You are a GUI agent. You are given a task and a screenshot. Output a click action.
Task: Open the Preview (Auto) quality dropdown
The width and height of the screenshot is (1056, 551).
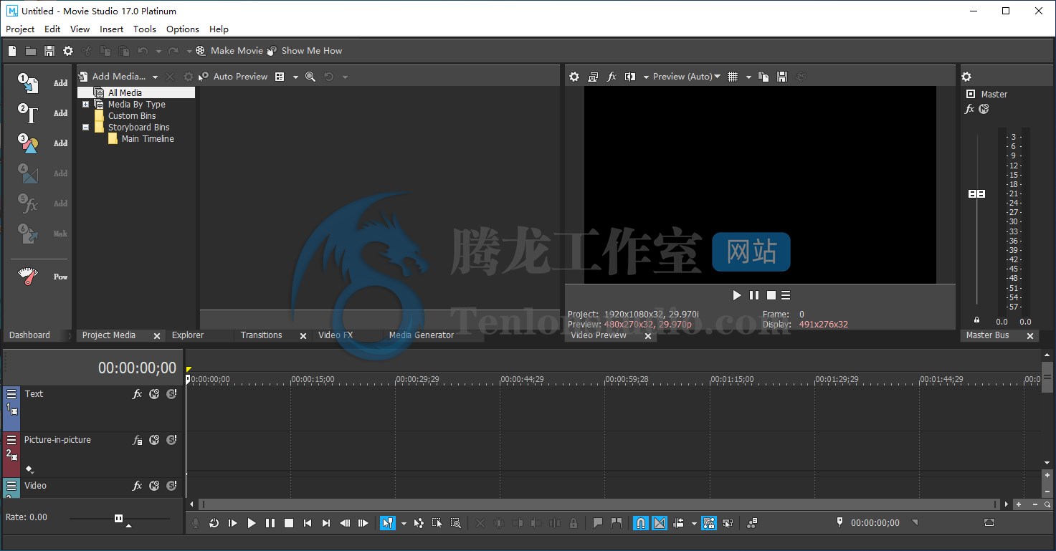(x=687, y=77)
